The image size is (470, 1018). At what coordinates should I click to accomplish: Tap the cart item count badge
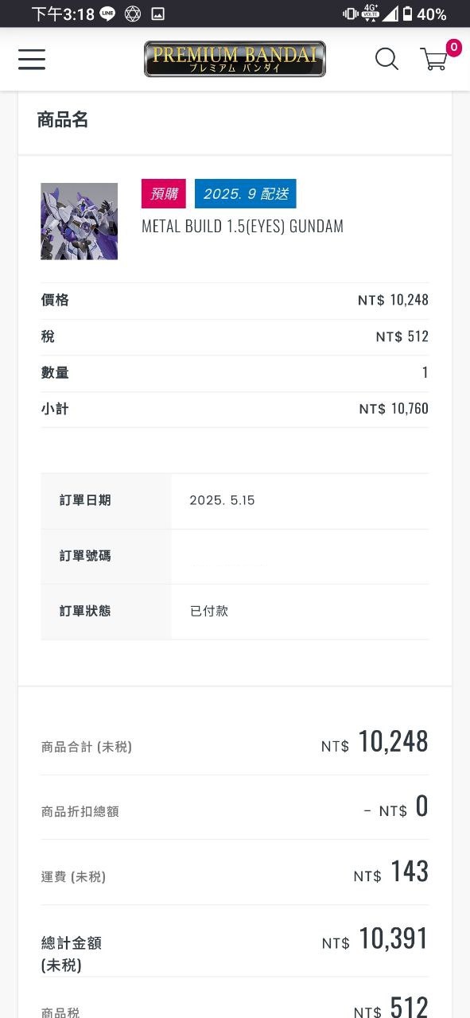tap(454, 48)
